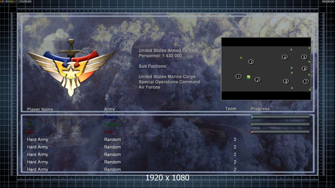Image resolution: width=335 pixels, height=188 pixels.
Task: Click 'United States Marine Corps' sub faction
Action: 167,77
